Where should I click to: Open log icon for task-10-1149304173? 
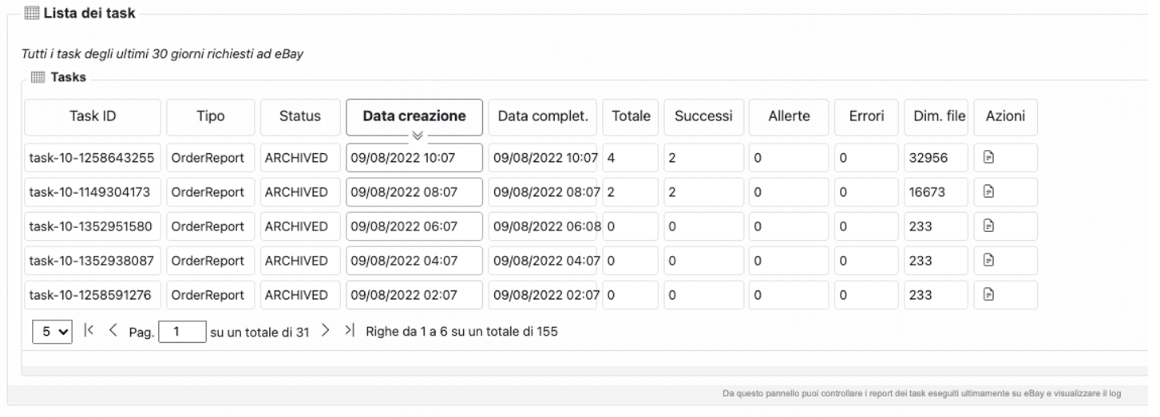988,191
